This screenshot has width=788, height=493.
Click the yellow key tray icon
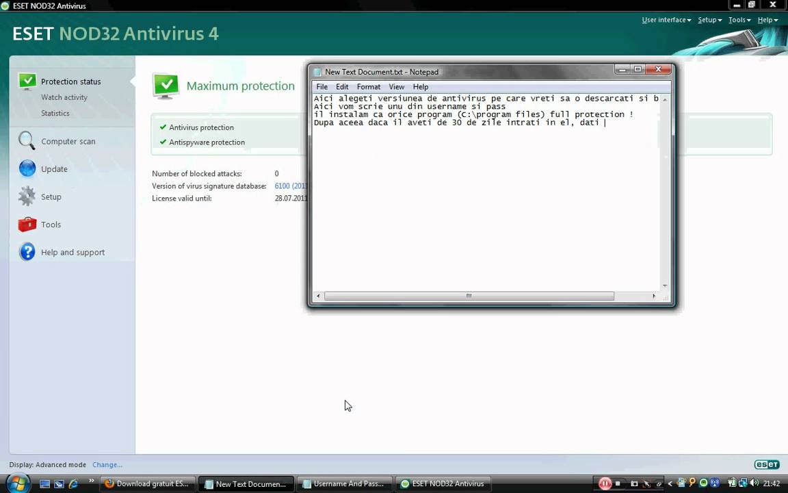click(x=692, y=483)
